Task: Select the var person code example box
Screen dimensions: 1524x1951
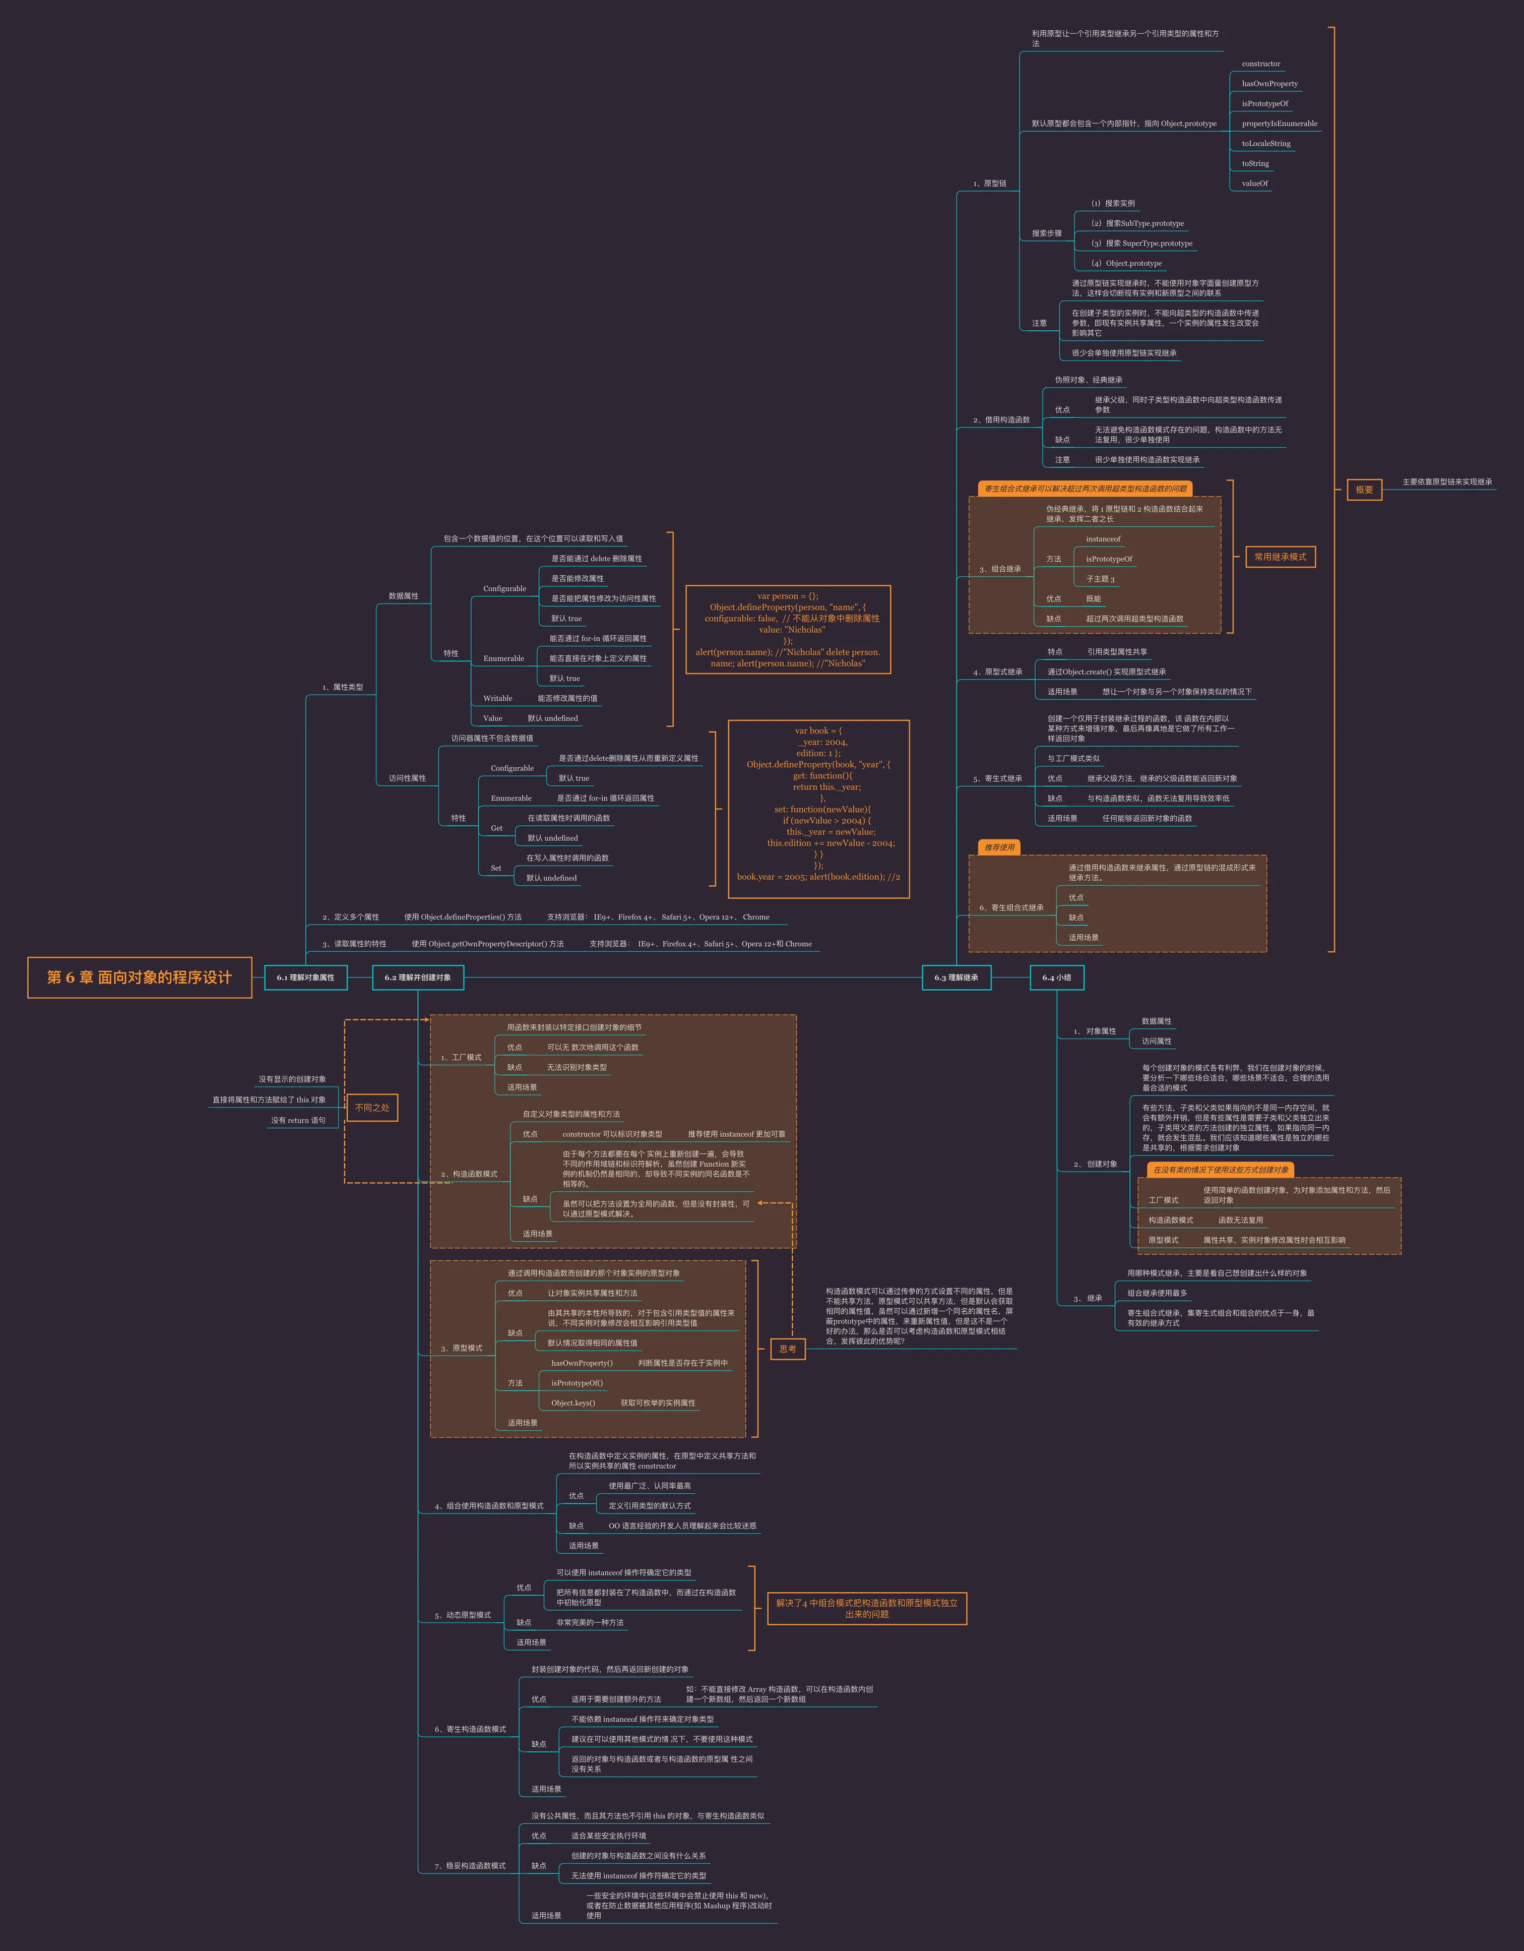Action: point(788,630)
